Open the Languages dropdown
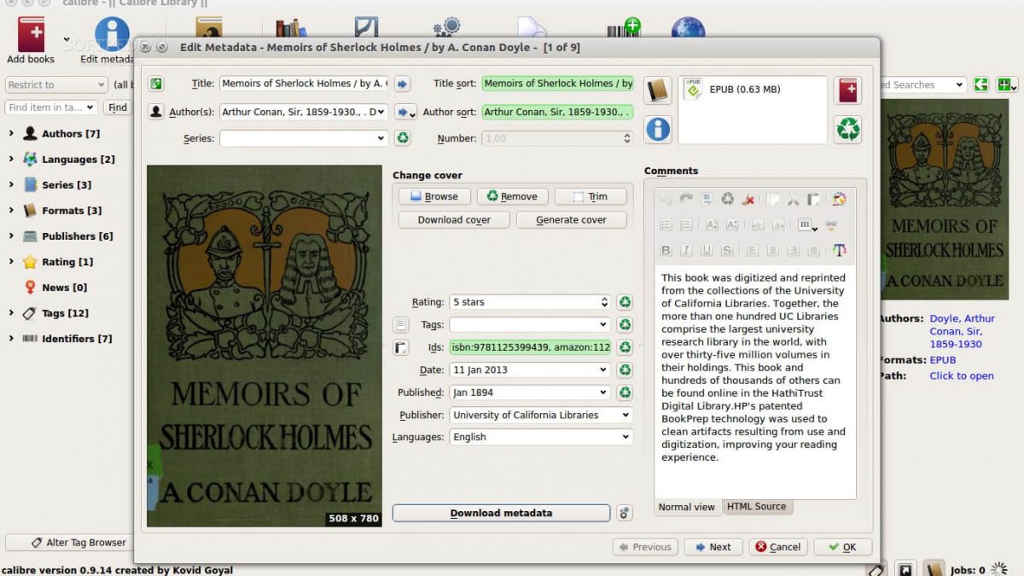This screenshot has height=576, width=1024. [625, 437]
